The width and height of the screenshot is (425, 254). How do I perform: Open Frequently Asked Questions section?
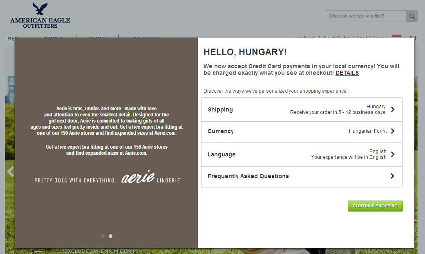[302, 176]
